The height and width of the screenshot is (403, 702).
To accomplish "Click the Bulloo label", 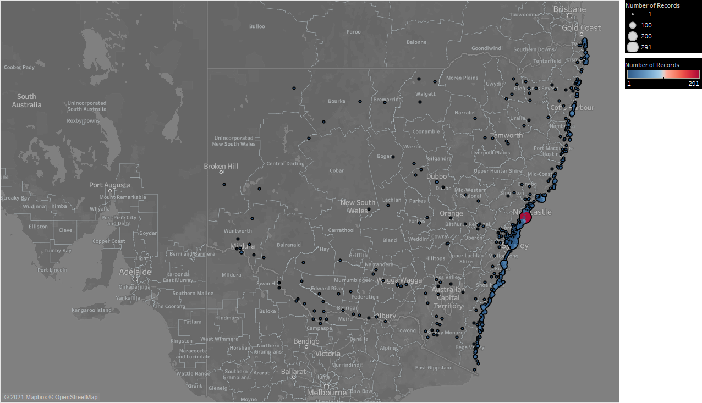I will pyautogui.click(x=257, y=26).
